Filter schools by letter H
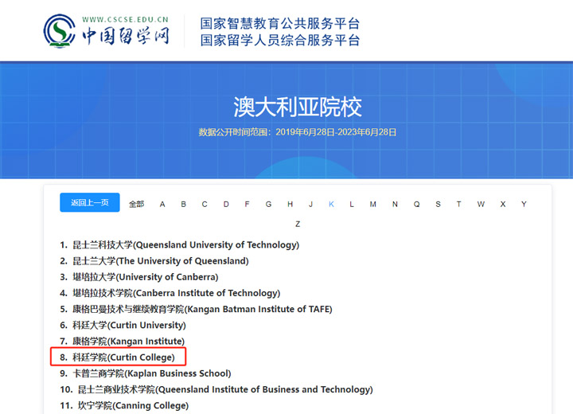This screenshot has height=414, width=573. [x=290, y=204]
